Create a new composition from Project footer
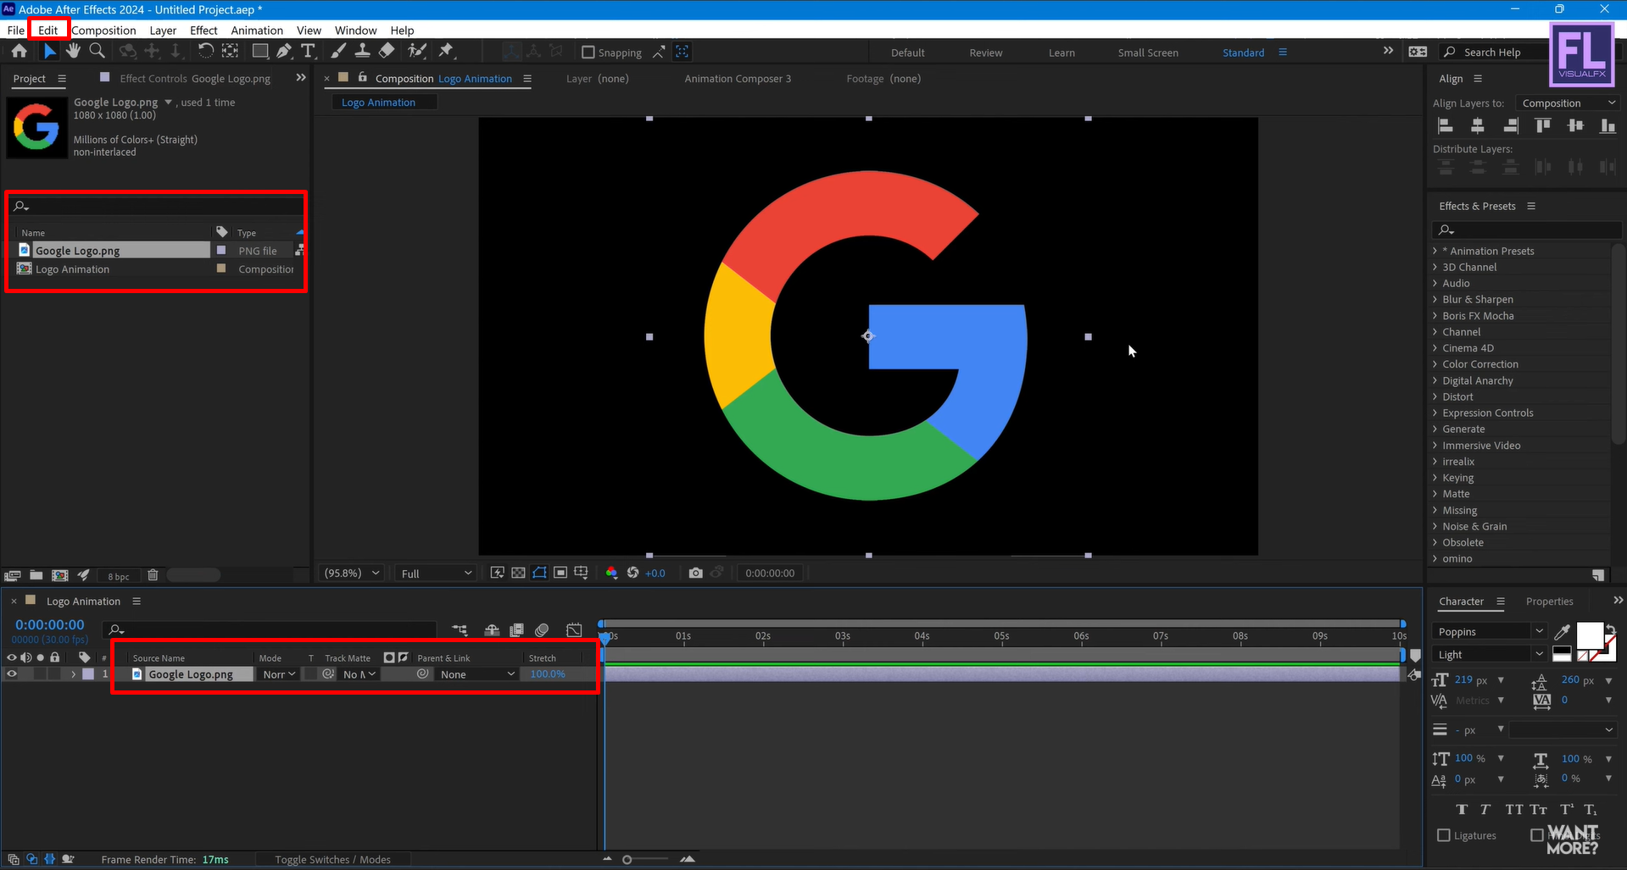Viewport: 1627px width, 870px height. [x=60, y=575]
